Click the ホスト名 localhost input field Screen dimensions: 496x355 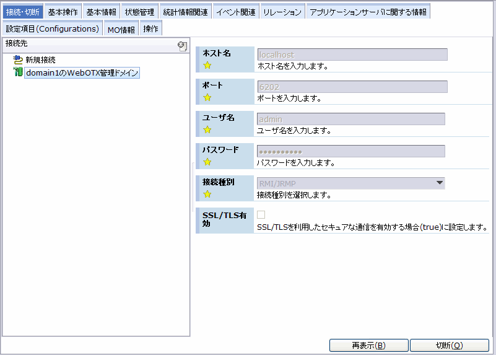(x=351, y=55)
